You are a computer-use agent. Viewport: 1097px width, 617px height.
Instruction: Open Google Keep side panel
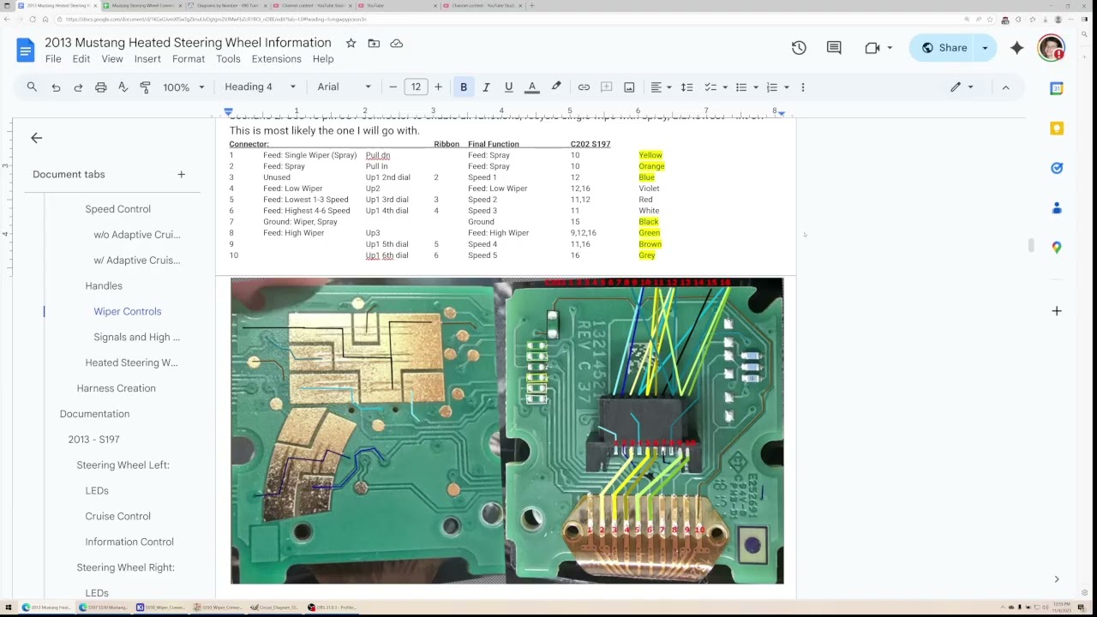pos(1057,129)
